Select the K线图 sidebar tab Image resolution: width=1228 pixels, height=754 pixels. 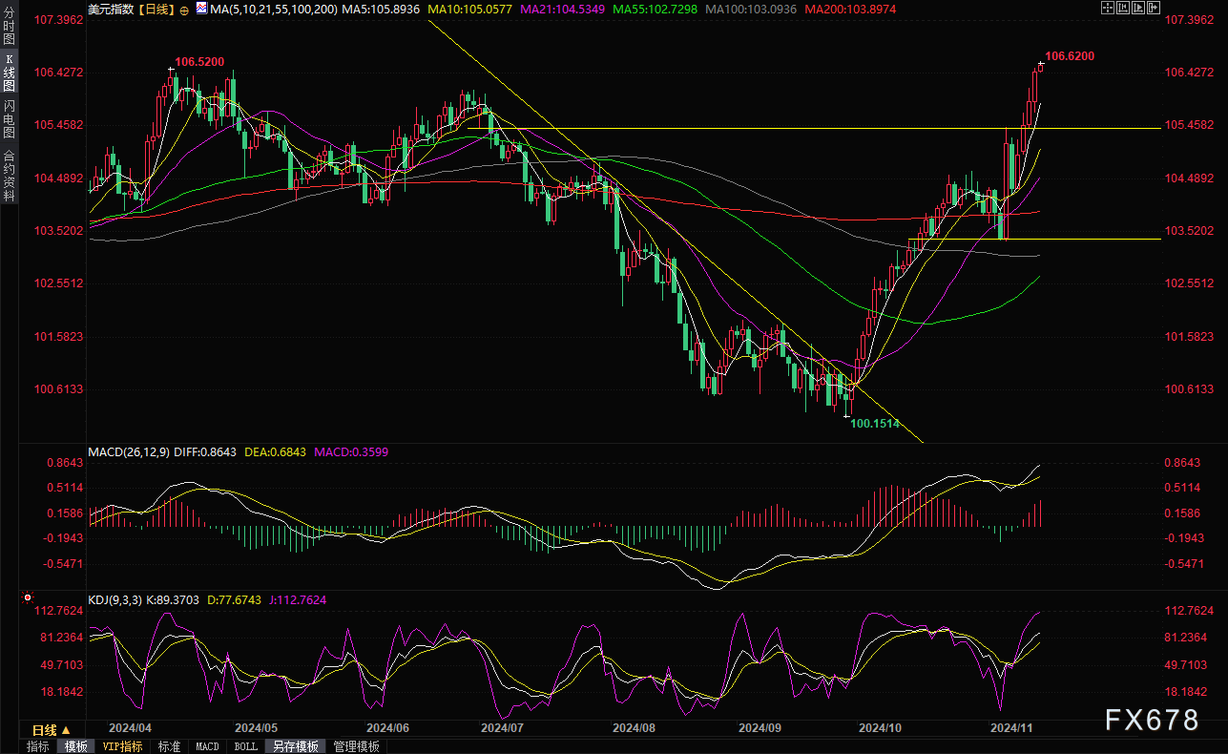coord(9,72)
